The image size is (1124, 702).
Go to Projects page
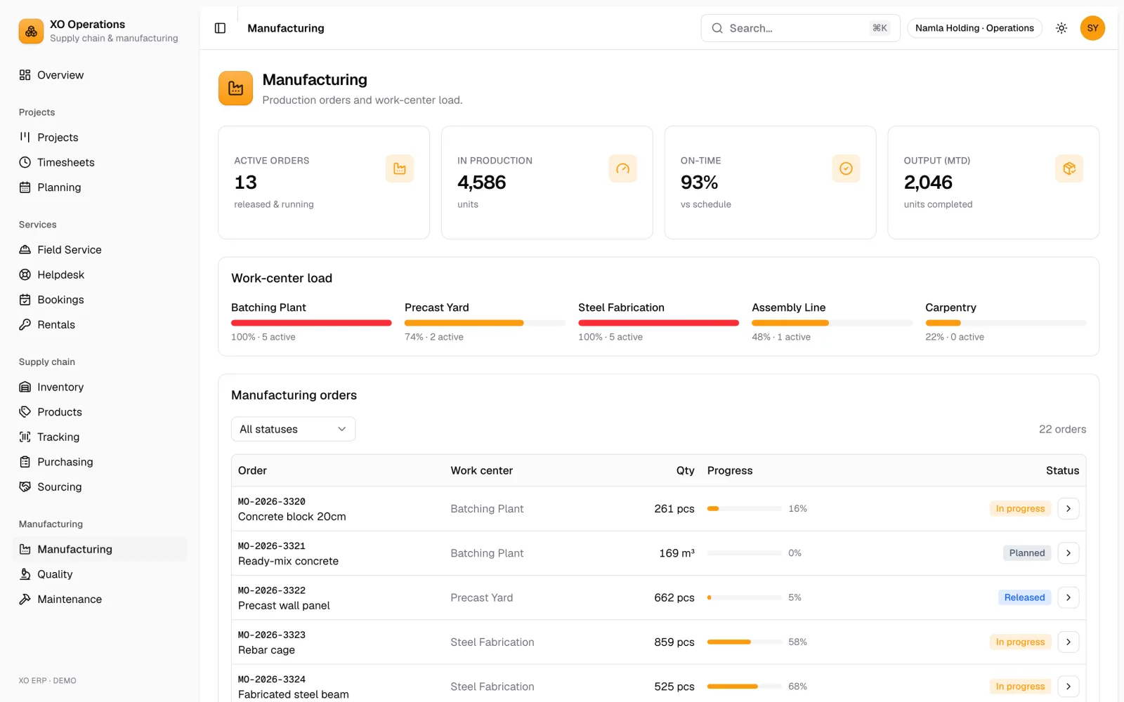click(100, 138)
